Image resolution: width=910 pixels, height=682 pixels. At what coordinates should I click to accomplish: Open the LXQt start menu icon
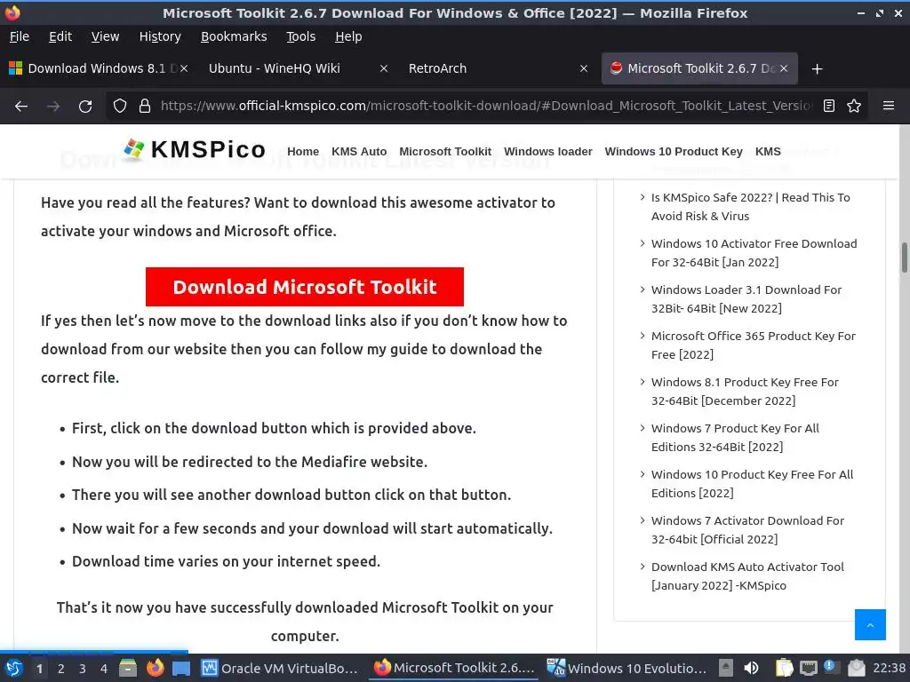click(x=14, y=668)
